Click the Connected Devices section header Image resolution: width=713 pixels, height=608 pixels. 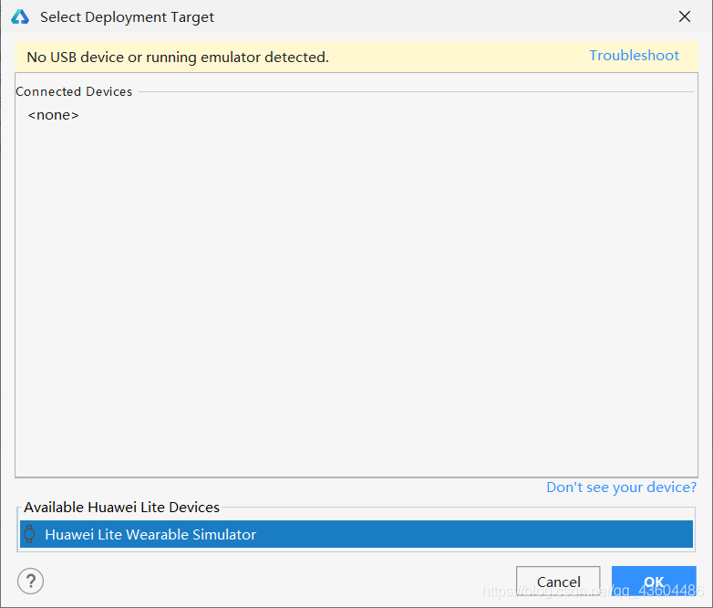74,91
